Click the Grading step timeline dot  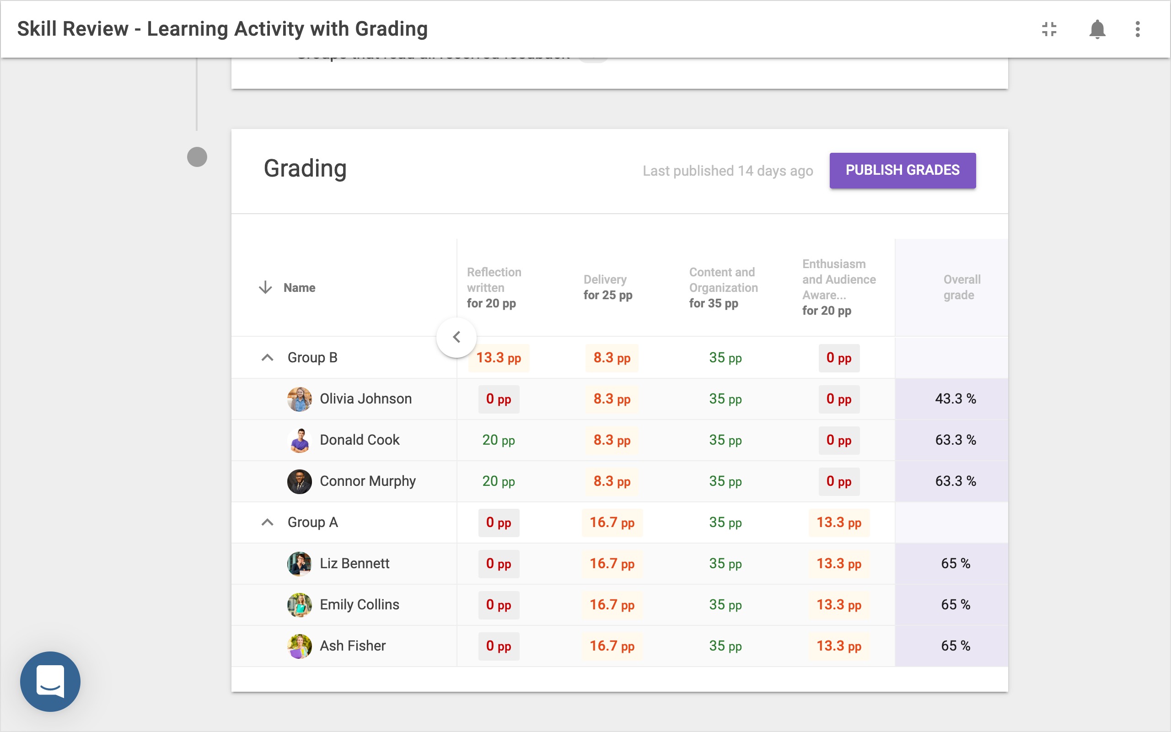pos(197,157)
